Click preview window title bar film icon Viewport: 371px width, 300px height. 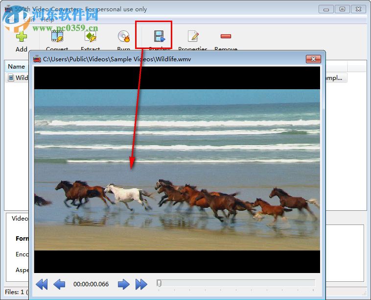click(37, 59)
